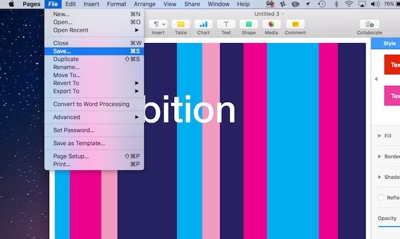The height and width of the screenshot is (239, 400).
Task: Click the Opacity slider track
Action: [389, 226]
